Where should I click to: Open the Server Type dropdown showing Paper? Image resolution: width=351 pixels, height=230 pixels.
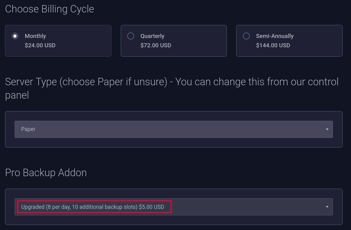174,129
